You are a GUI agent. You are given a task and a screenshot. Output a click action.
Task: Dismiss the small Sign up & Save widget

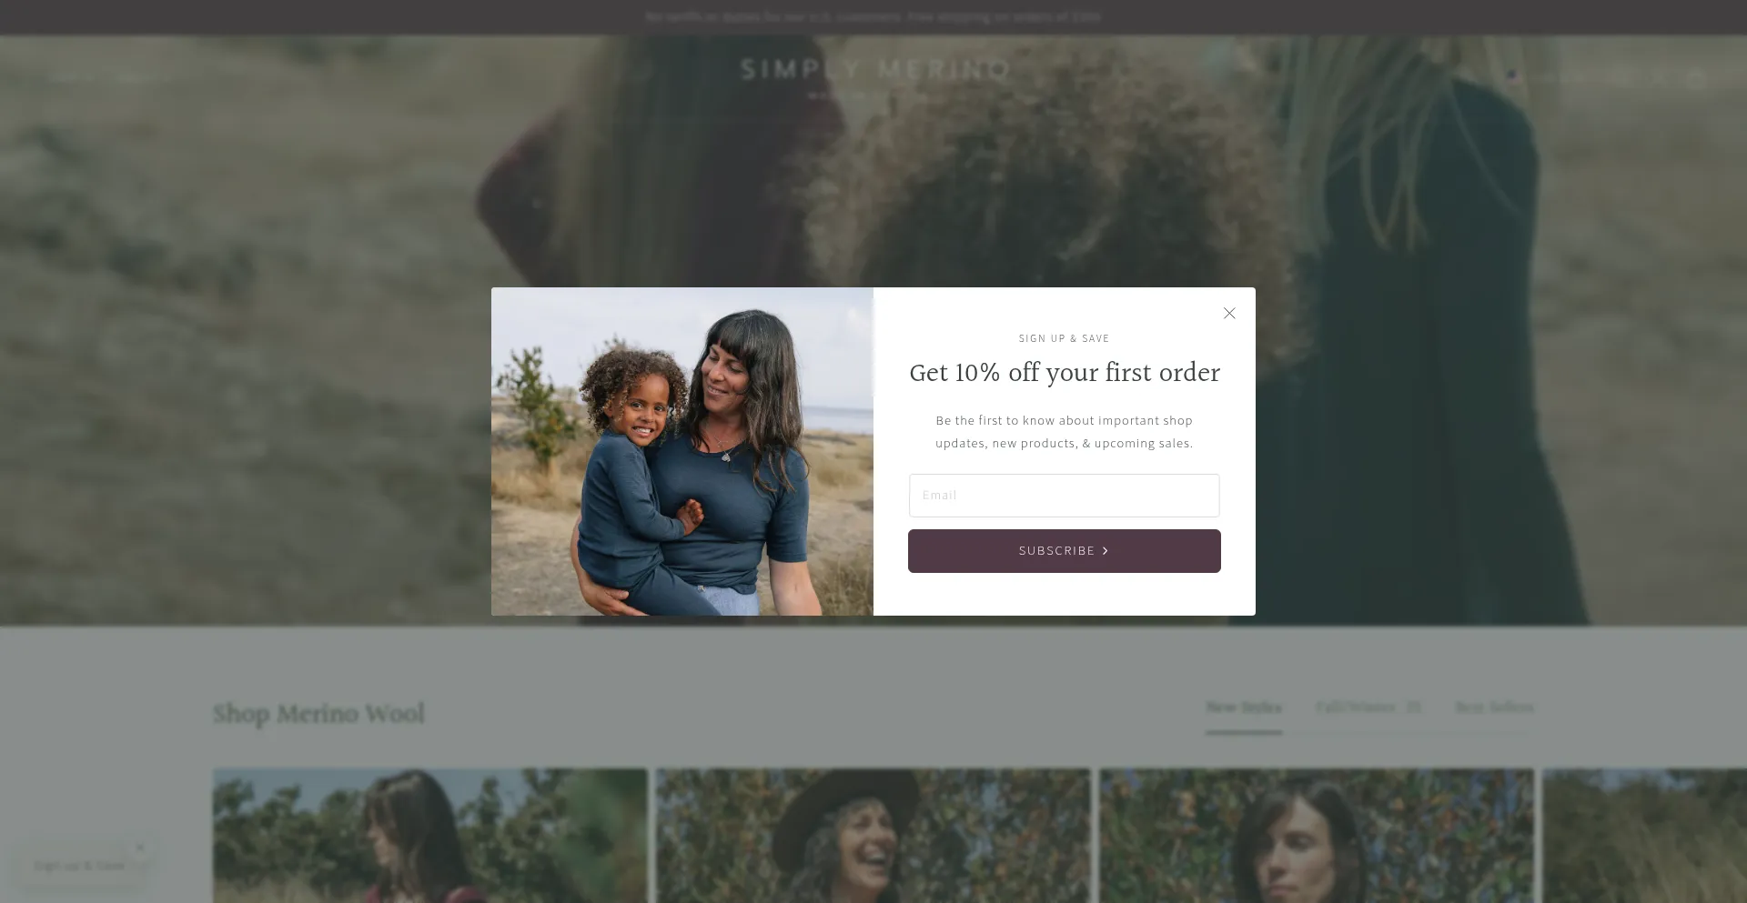(x=140, y=848)
